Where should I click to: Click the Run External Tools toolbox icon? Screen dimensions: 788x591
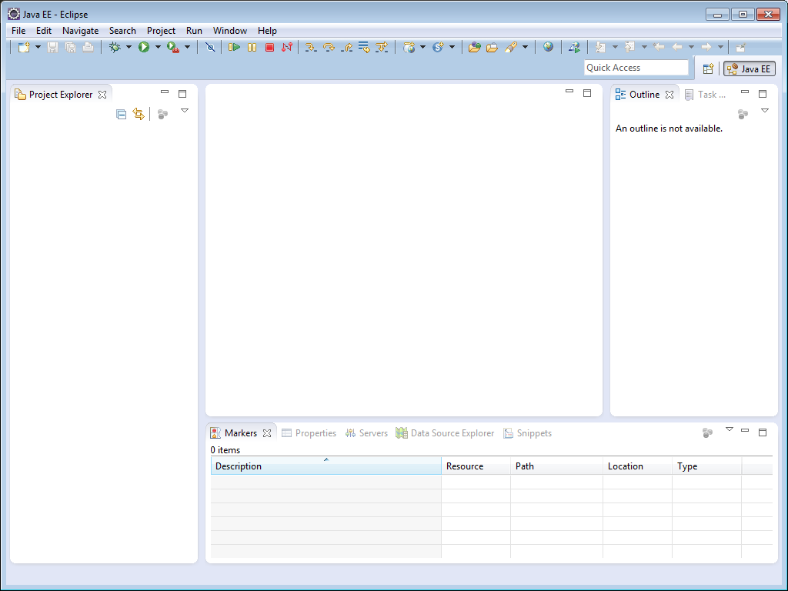click(173, 47)
